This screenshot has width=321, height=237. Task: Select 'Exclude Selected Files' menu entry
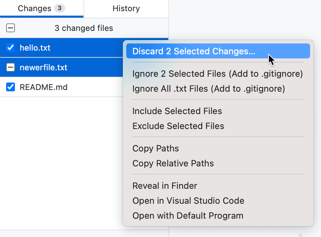[178, 126]
